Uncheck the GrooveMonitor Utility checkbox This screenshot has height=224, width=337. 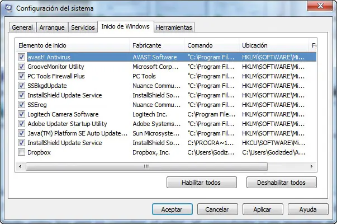click(21, 66)
